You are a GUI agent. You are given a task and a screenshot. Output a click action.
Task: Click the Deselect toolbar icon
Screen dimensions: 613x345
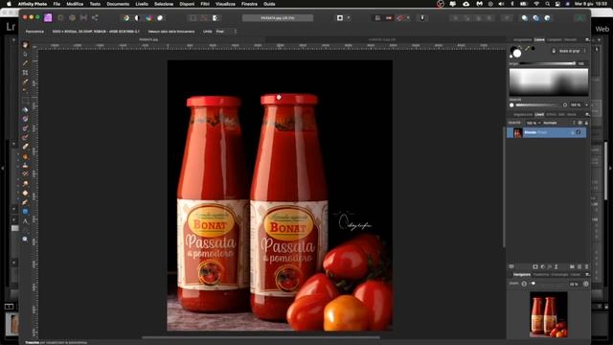point(204,18)
